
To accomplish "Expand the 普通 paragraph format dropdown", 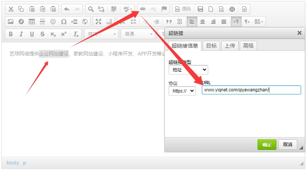I will click(x=137, y=34).
